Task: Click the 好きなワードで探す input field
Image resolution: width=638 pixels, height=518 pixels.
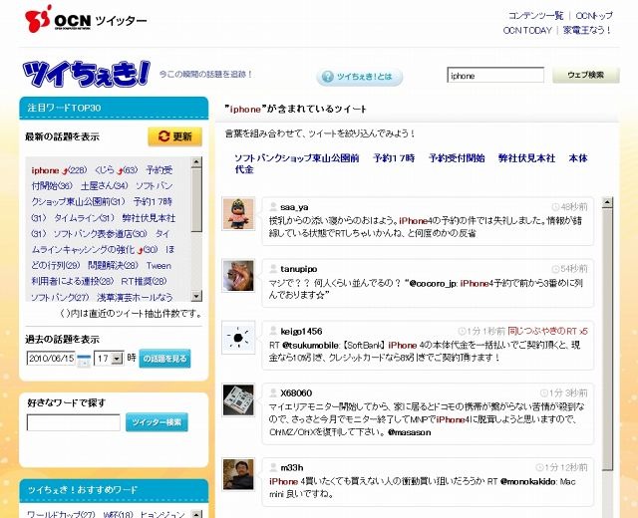Action: [74, 422]
